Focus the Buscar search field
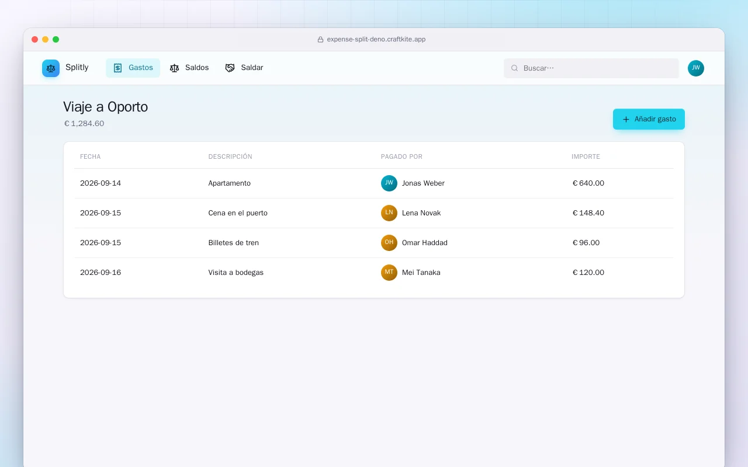 pyautogui.click(x=591, y=68)
